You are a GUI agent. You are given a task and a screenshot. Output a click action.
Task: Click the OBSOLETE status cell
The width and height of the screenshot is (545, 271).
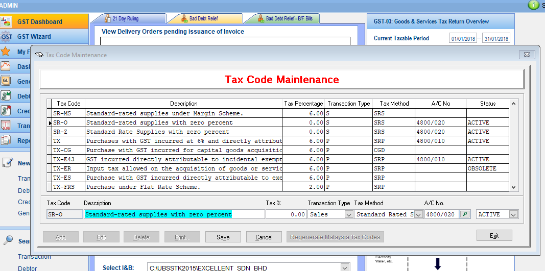[488, 168]
